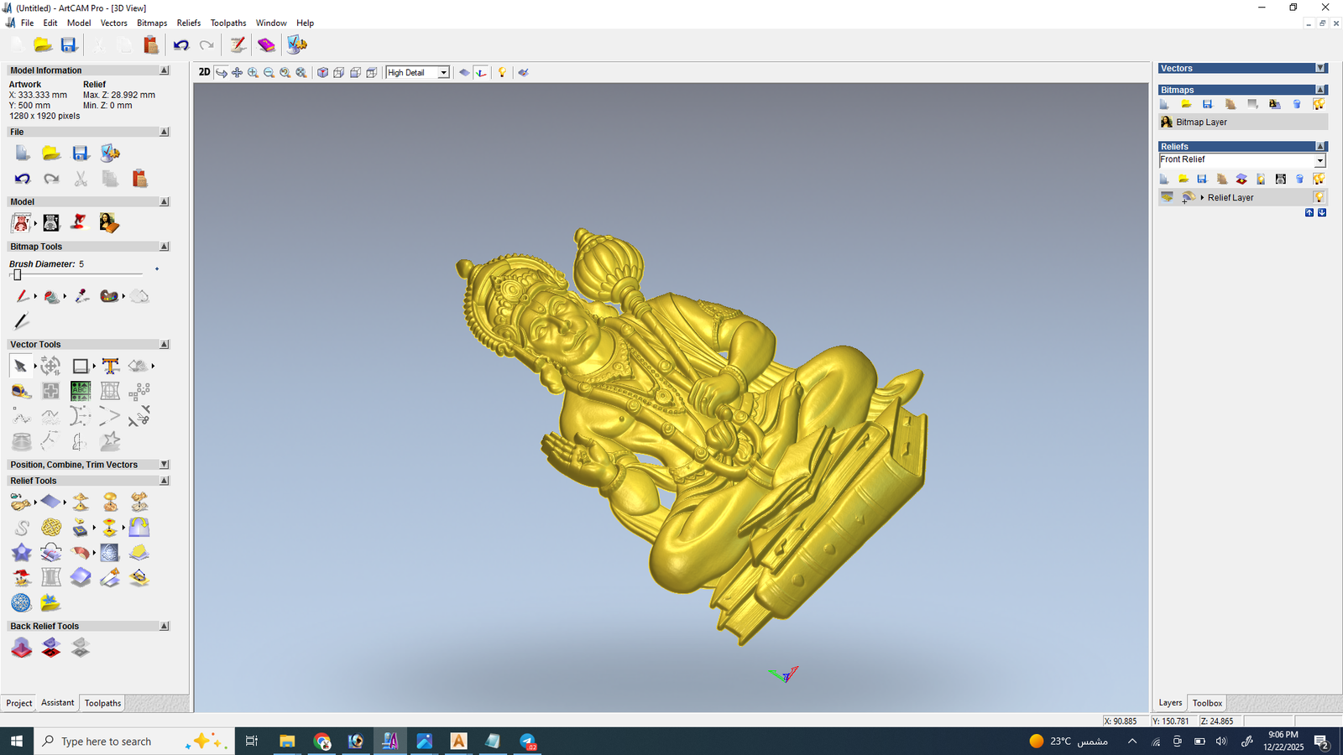Select the Create Vector Text tool
This screenshot has width=1343, height=755.
(x=110, y=366)
